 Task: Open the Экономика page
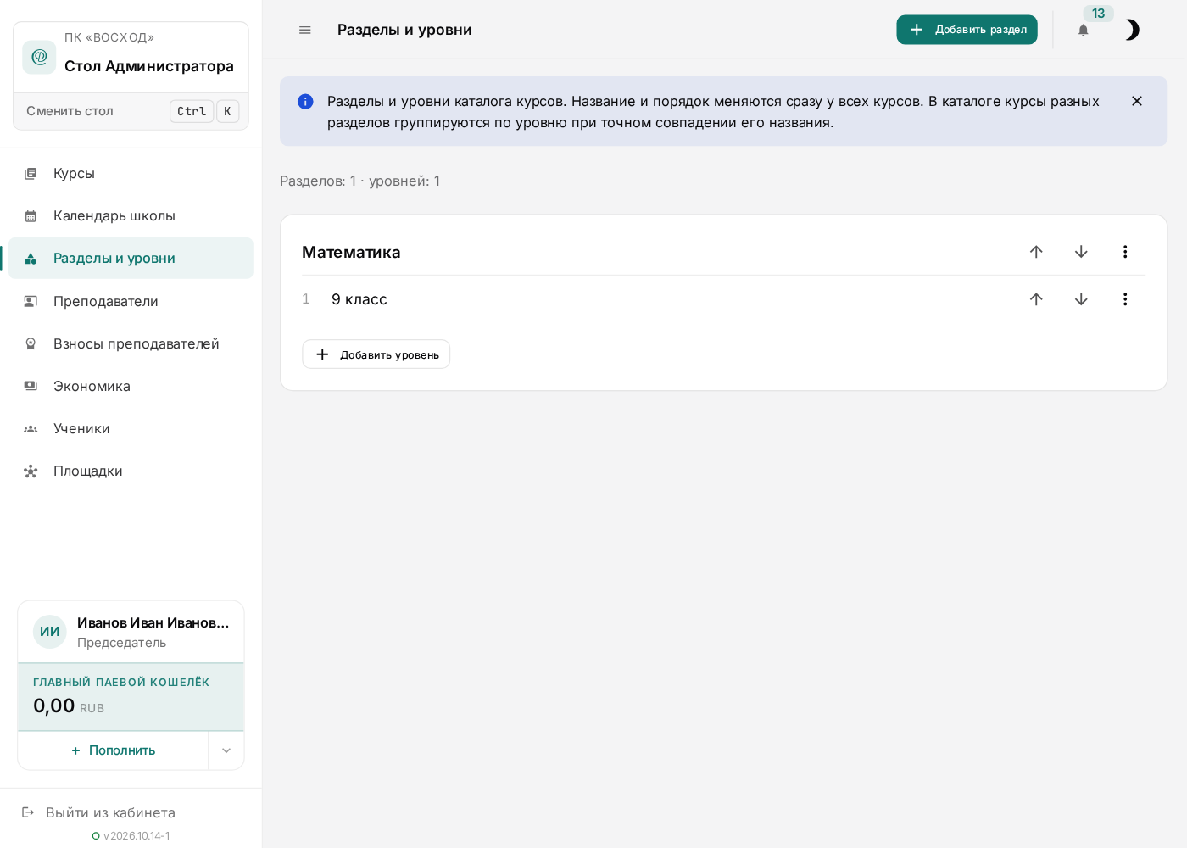point(131,386)
